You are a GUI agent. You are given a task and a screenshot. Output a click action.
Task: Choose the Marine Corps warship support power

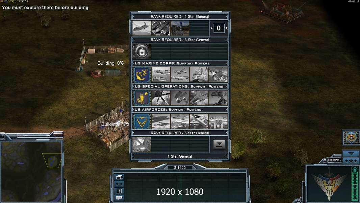coord(199,75)
